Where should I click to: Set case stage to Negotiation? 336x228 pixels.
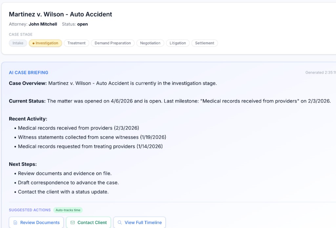tap(150, 43)
